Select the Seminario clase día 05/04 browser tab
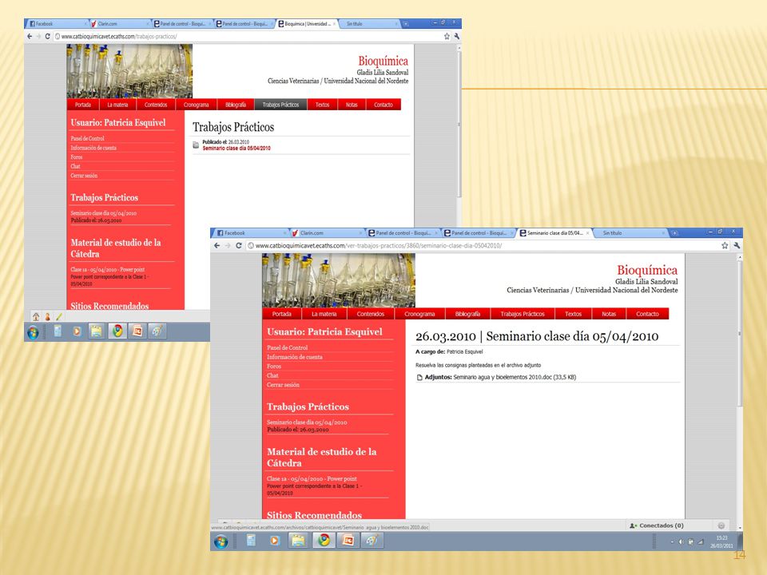The image size is (767, 575). [x=554, y=233]
